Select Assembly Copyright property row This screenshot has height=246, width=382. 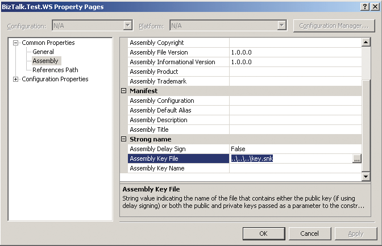178,43
